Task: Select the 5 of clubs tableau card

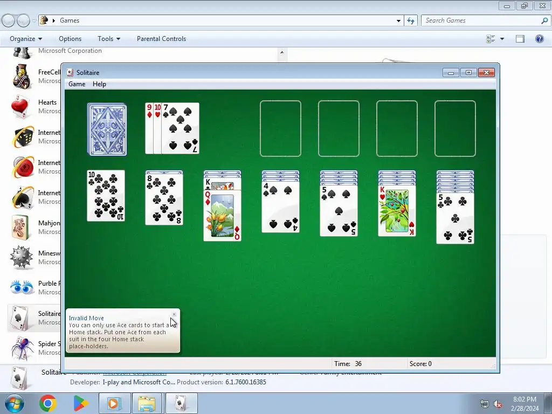Action: click(455, 218)
